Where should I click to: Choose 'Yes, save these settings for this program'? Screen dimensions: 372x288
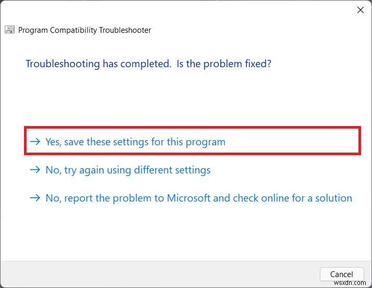click(x=135, y=142)
